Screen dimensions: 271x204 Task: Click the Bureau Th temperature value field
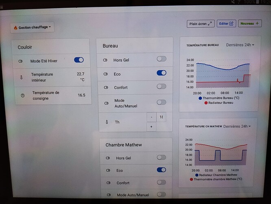pyautogui.click(x=161, y=117)
